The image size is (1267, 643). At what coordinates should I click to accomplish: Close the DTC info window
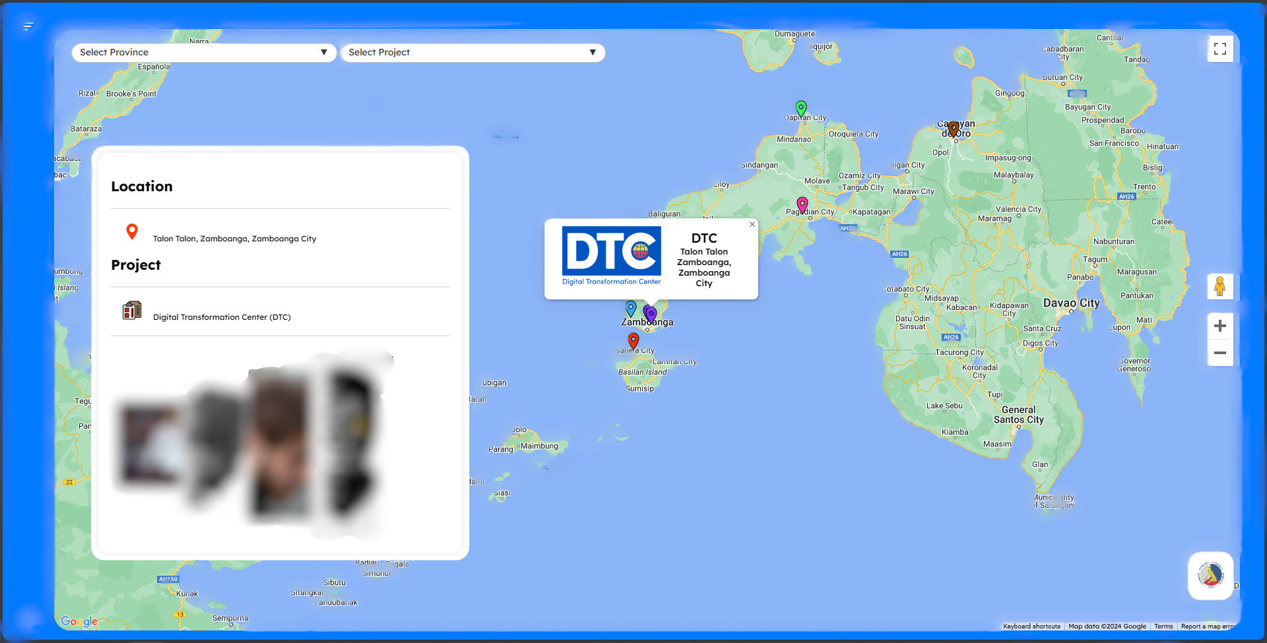coord(752,225)
